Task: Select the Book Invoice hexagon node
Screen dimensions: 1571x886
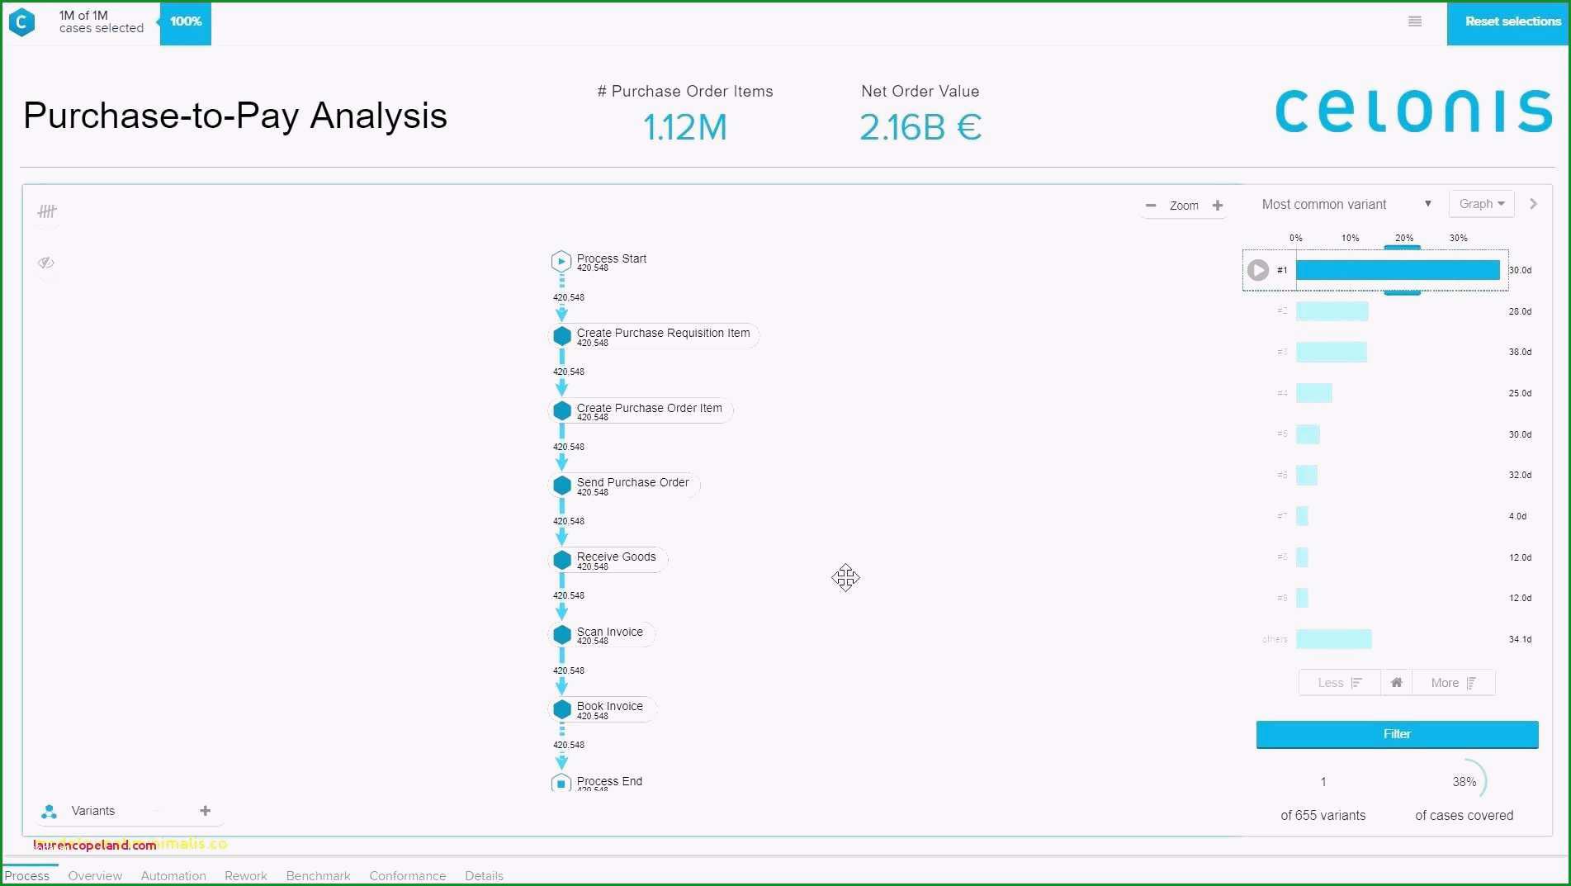Action: pyautogui.click(x=562, y=709)
